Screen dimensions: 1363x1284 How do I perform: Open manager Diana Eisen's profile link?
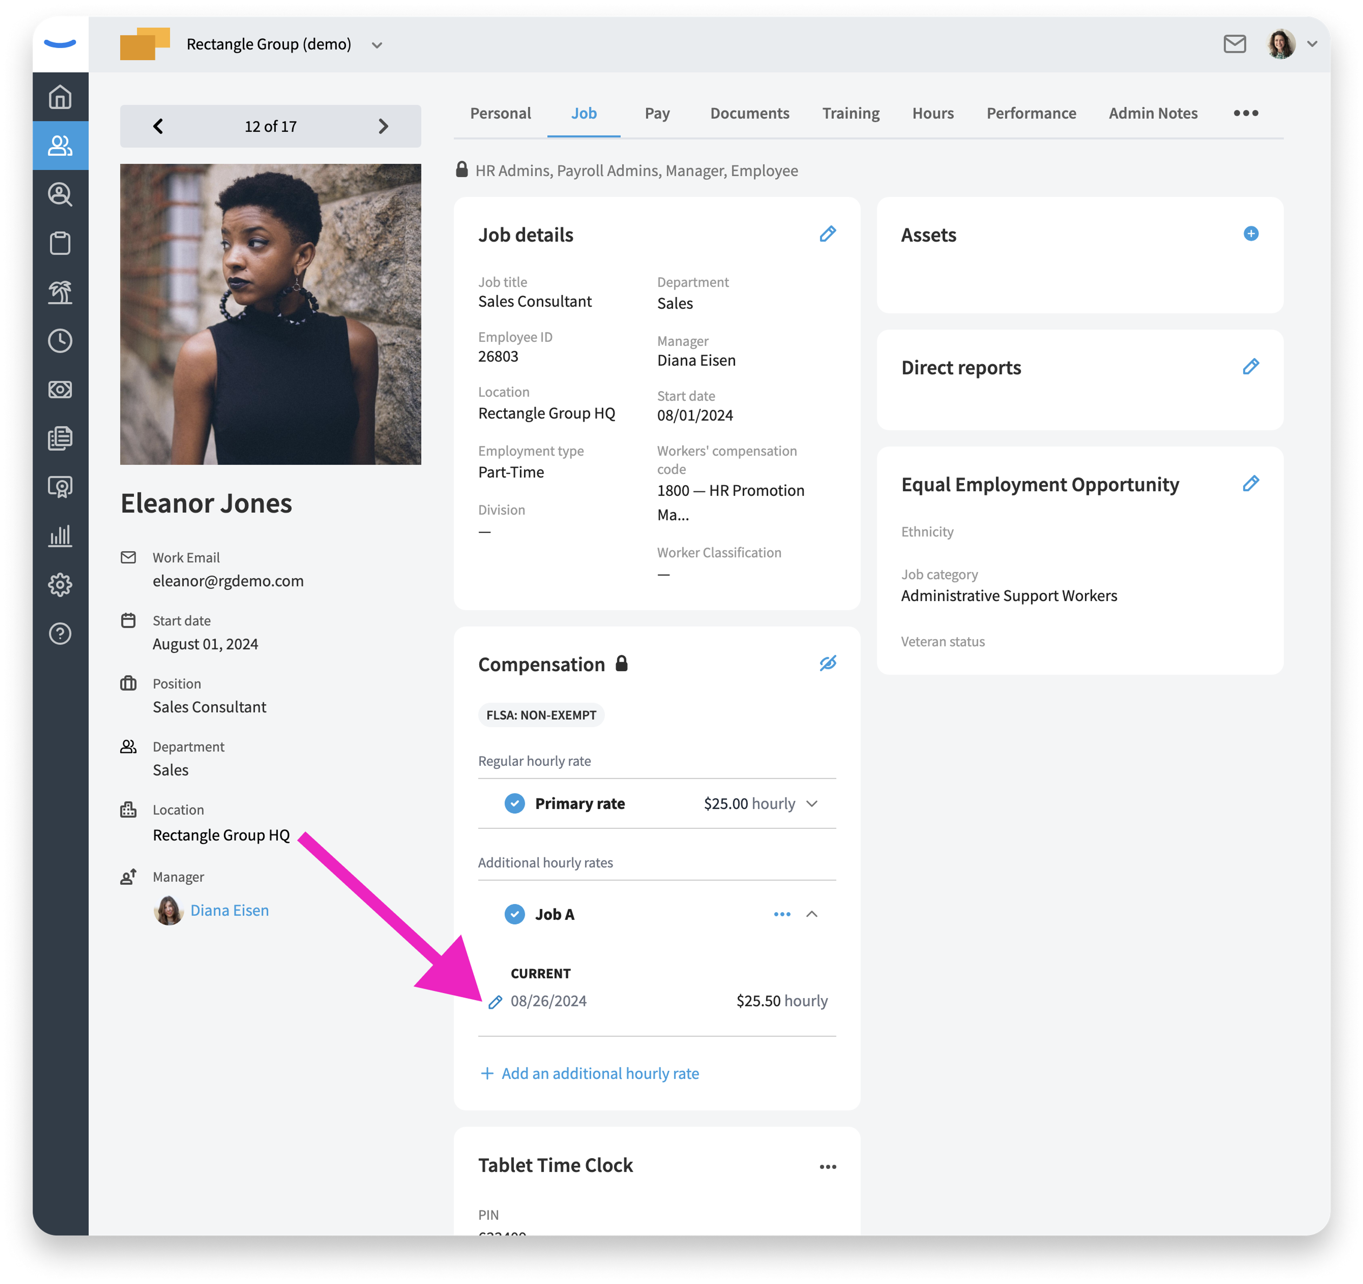229,910
